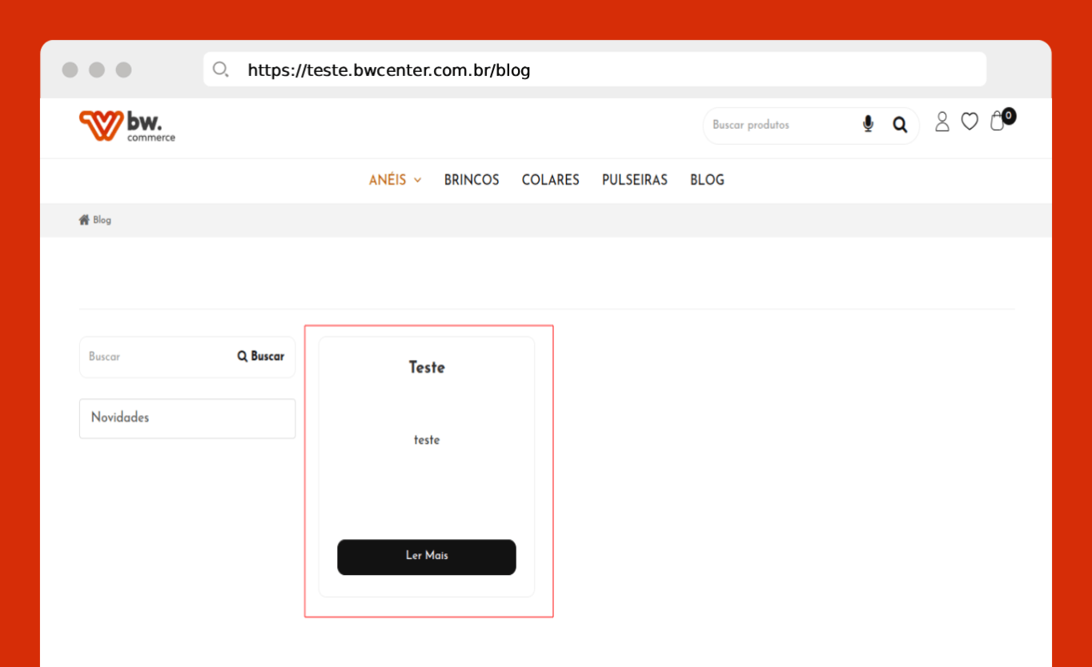
Task: Click the magnifier icon in product search
Action: point(900,125)
